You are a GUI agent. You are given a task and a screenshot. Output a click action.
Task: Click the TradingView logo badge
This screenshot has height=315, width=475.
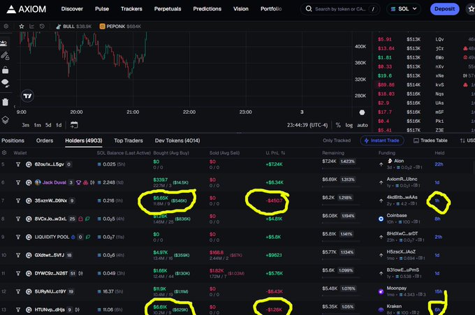coord(27,96)
